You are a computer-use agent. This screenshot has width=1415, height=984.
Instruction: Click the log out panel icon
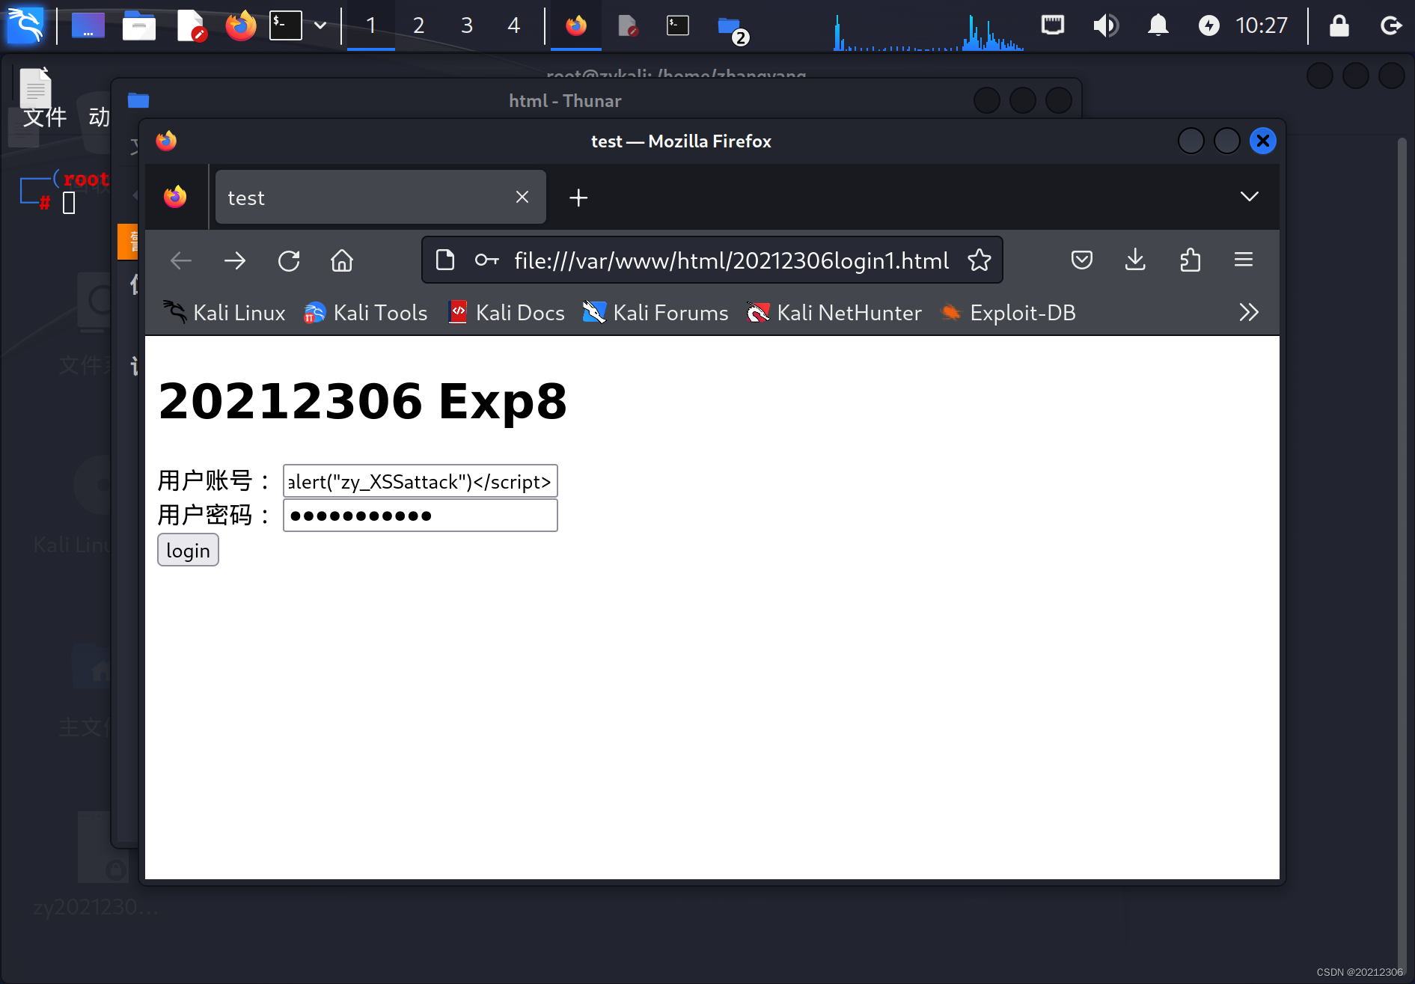(x=1390, y=25)
